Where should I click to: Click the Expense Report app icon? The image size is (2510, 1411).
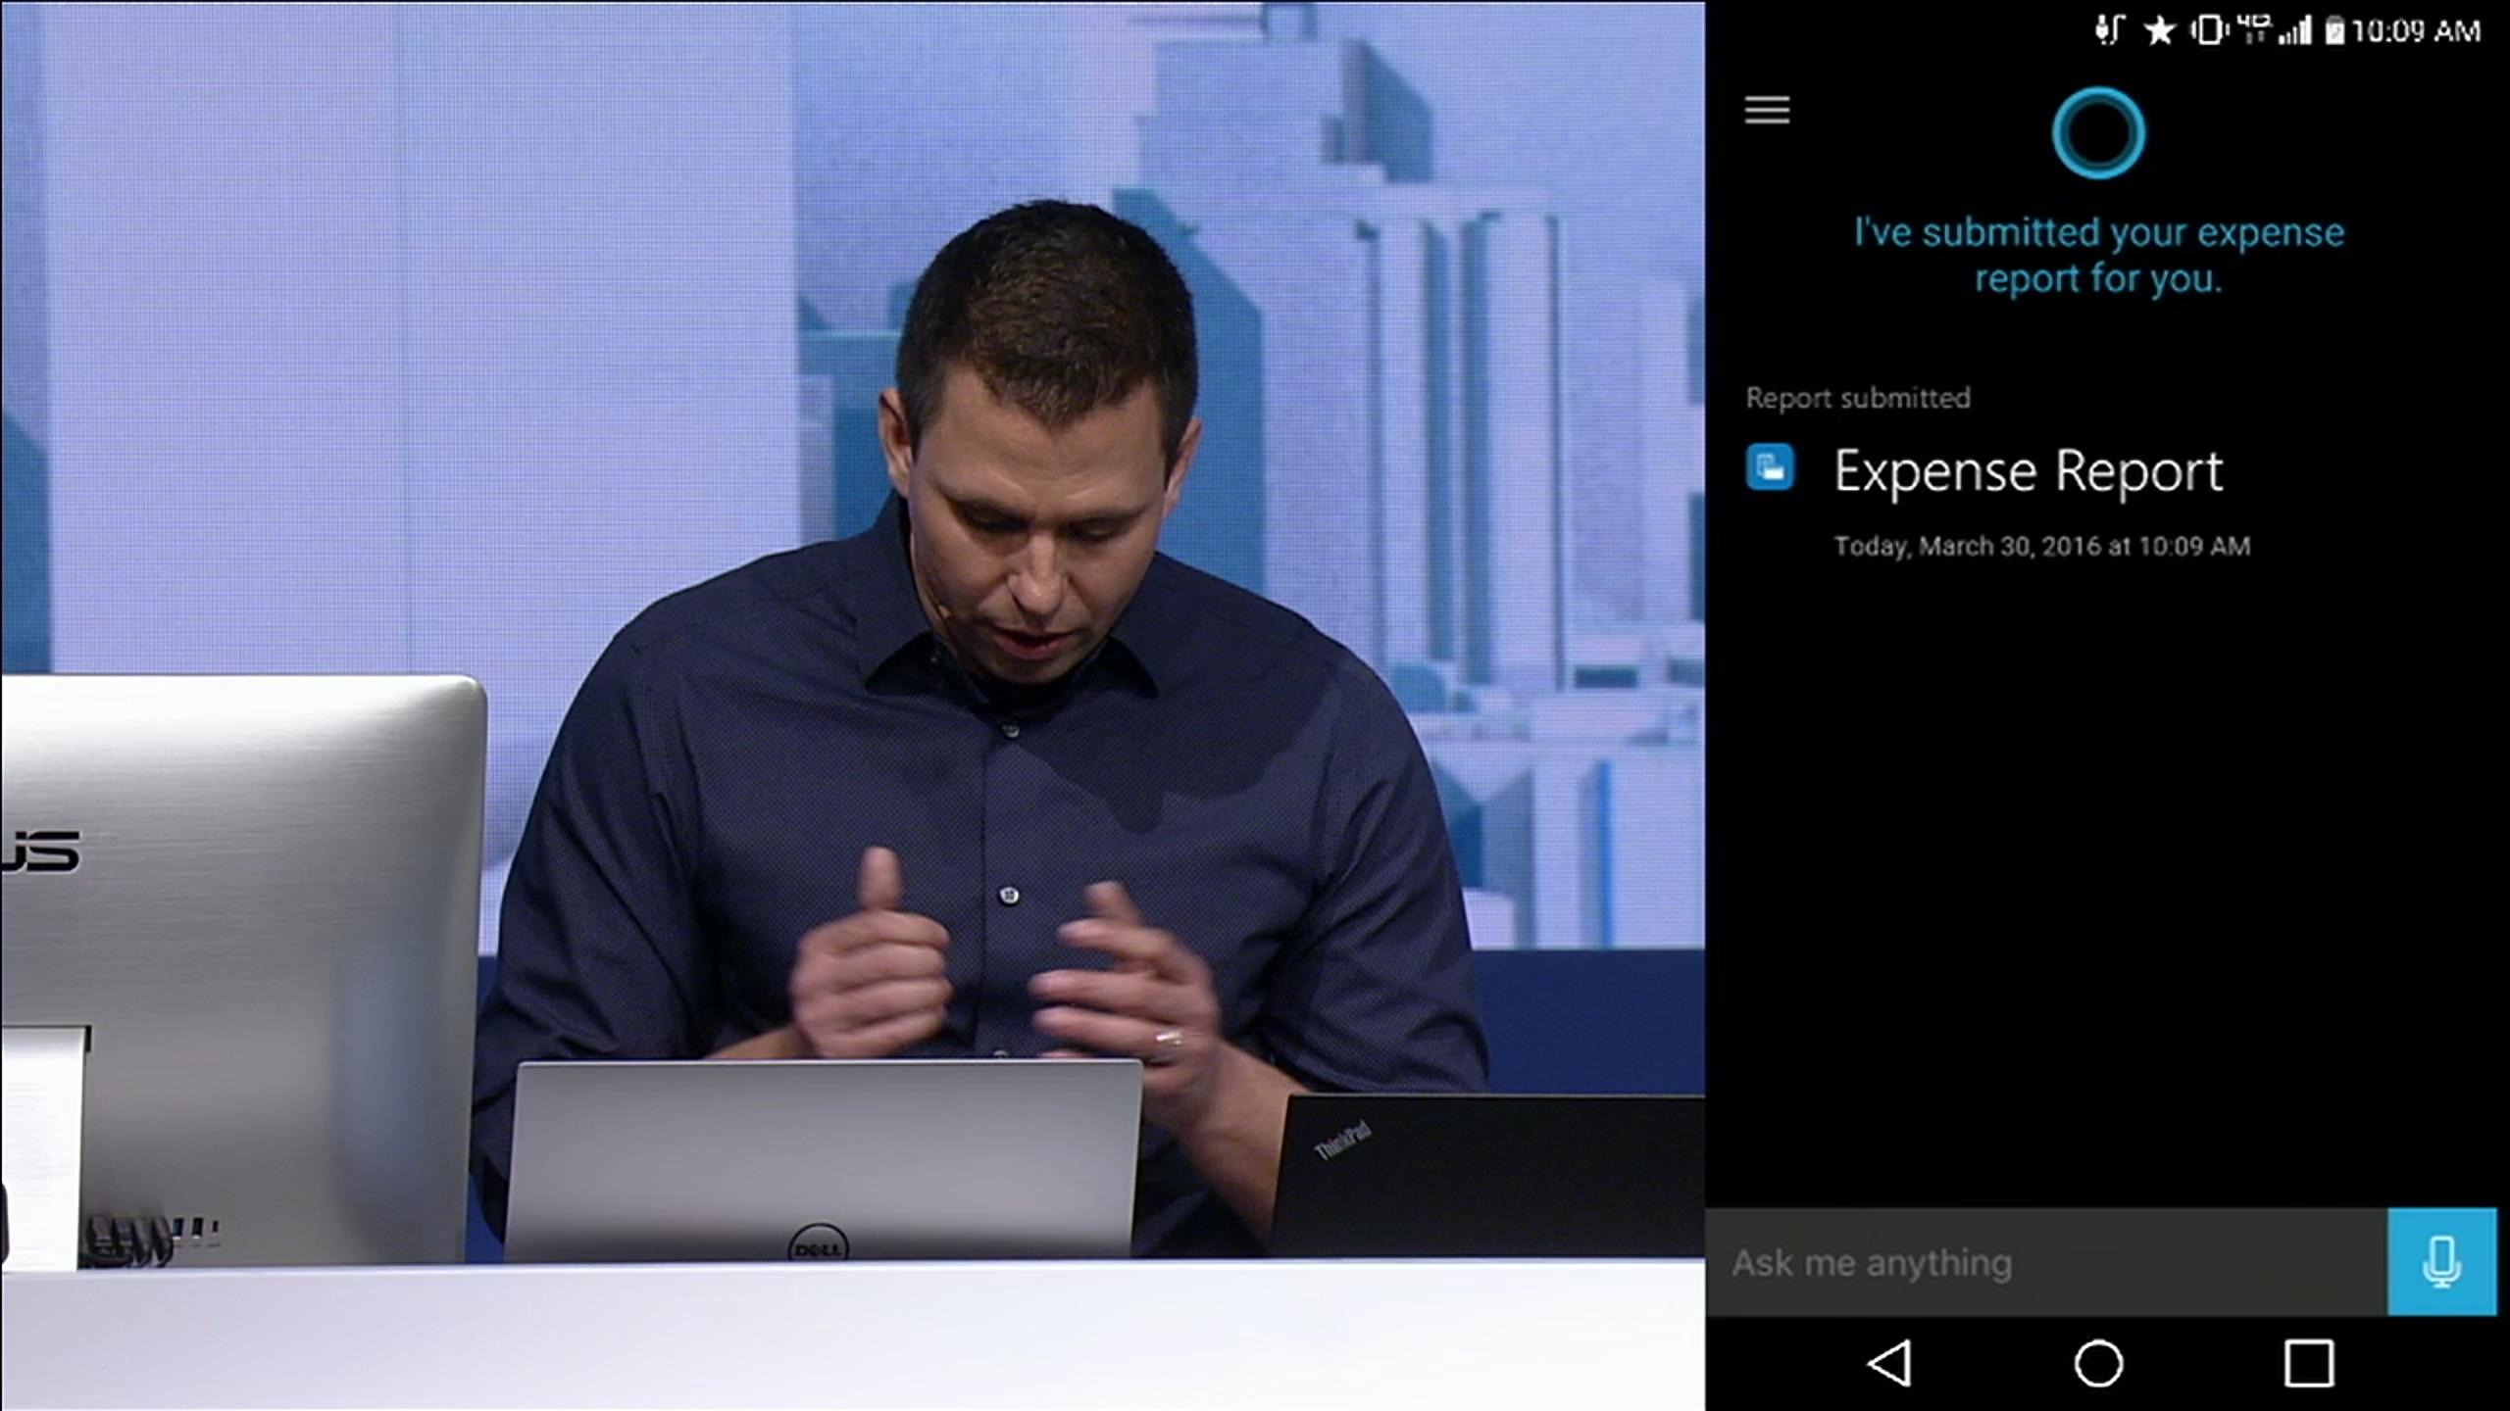pyautogui.click(x=1770, y=467)
